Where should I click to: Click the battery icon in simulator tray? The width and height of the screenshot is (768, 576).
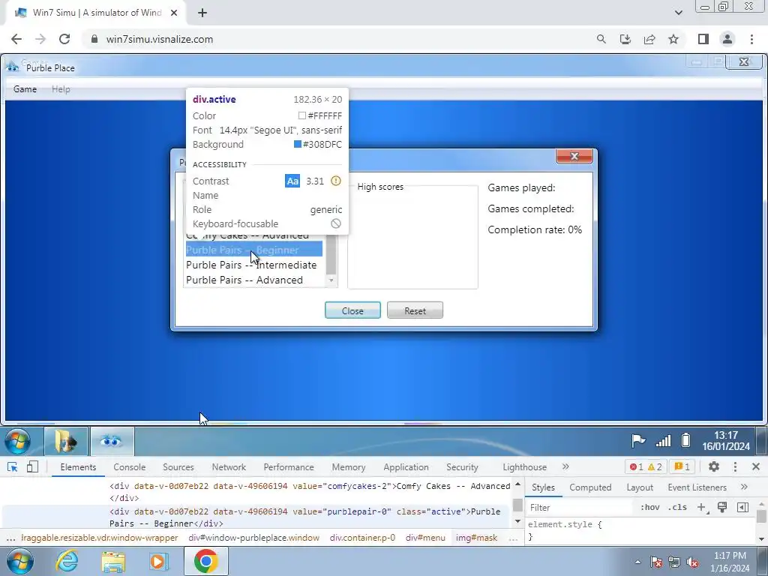(685, 441)
